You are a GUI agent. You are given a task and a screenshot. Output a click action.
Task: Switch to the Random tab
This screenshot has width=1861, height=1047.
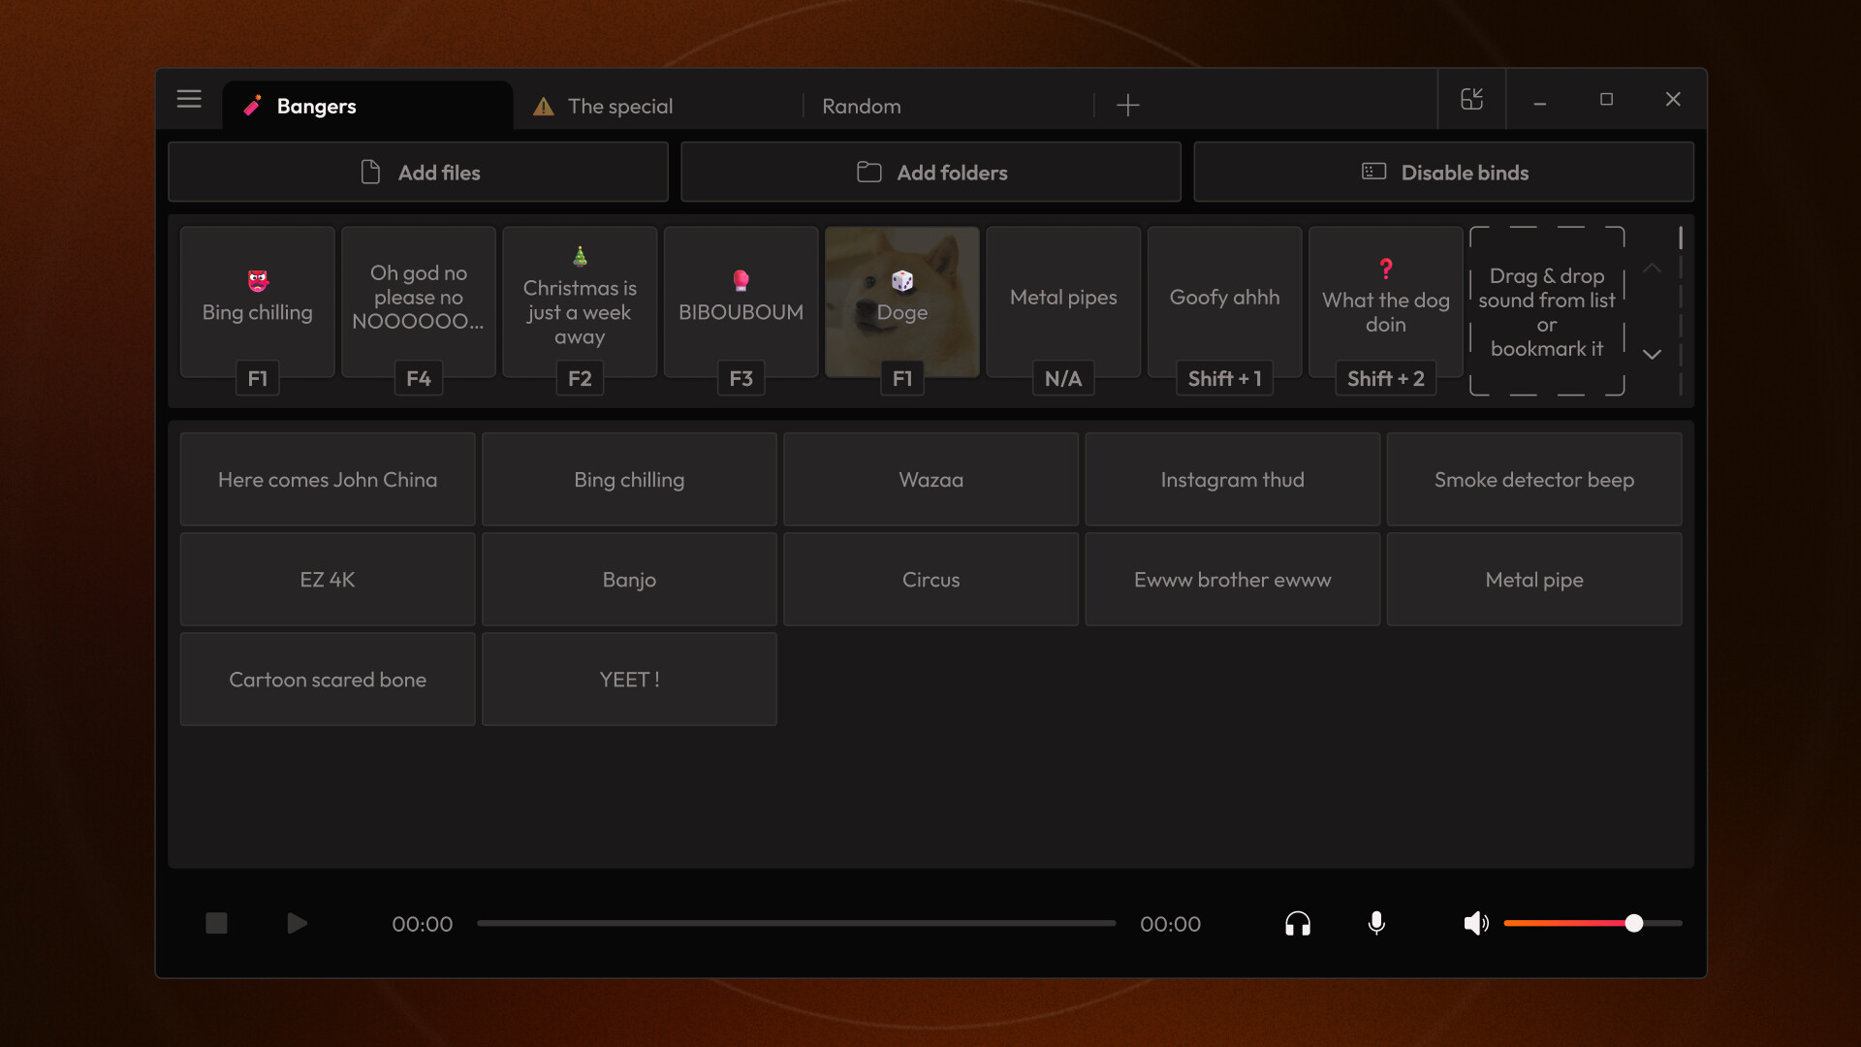[x=861, y=107]
